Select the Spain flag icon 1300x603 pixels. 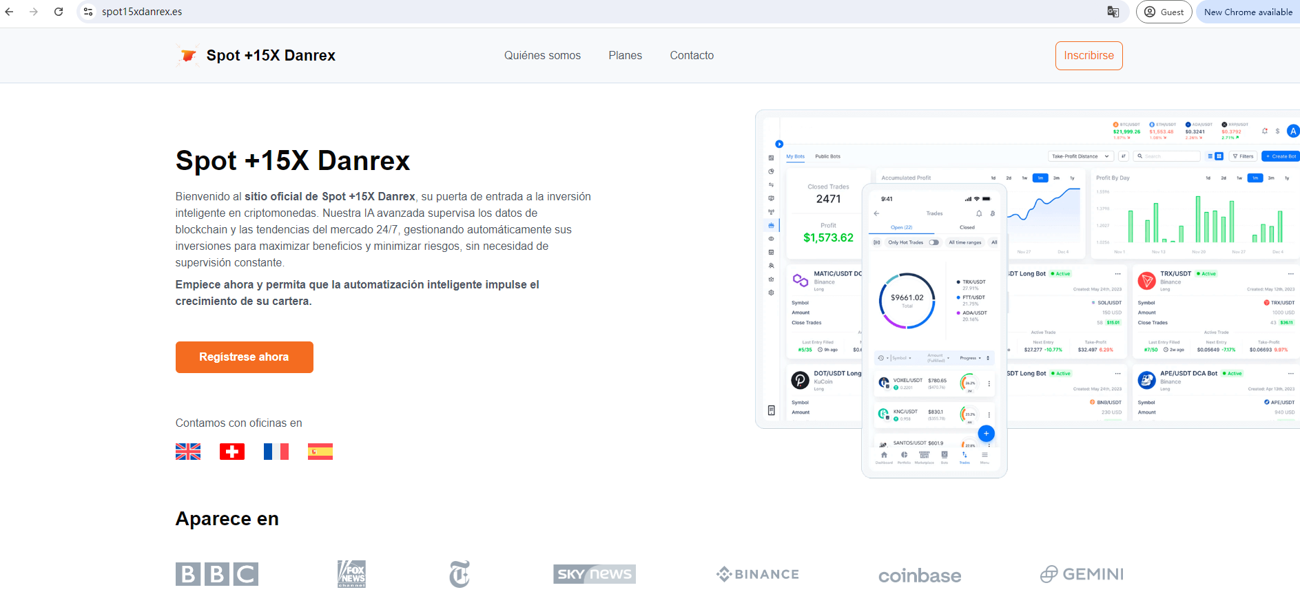320,452
